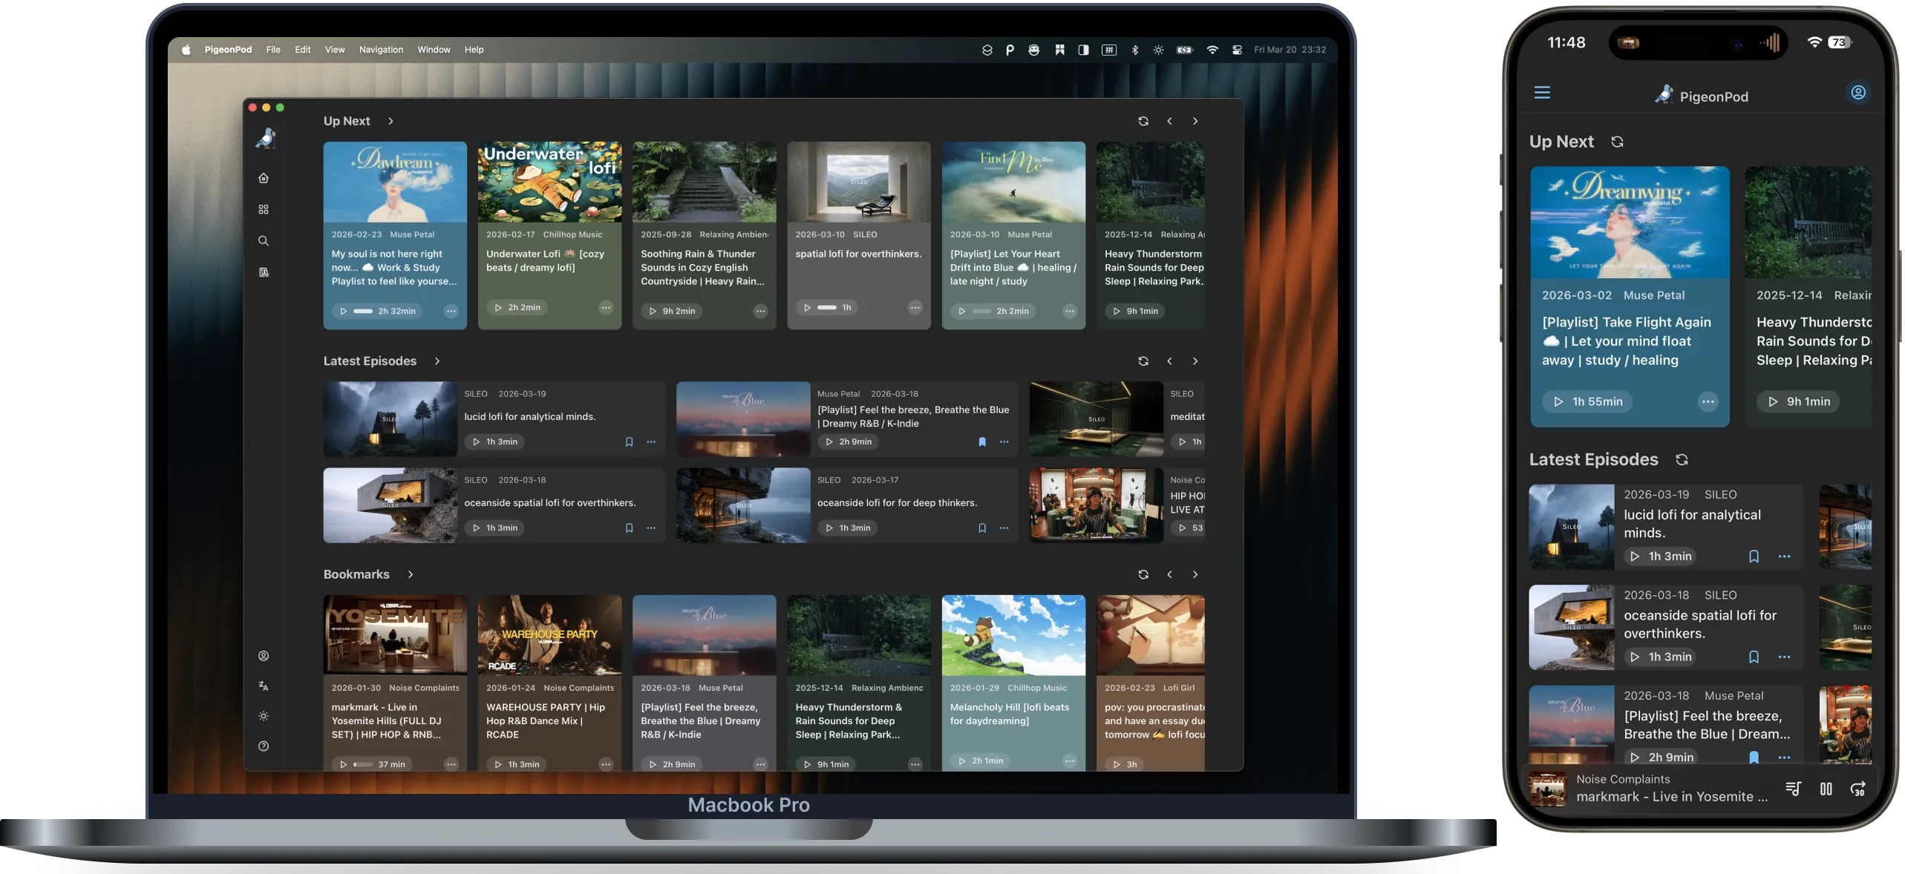The width and height of the screenshot is (1905, 874).
Task: Expand the Up Next section via its chevron
Action: (x=391, y=121)
